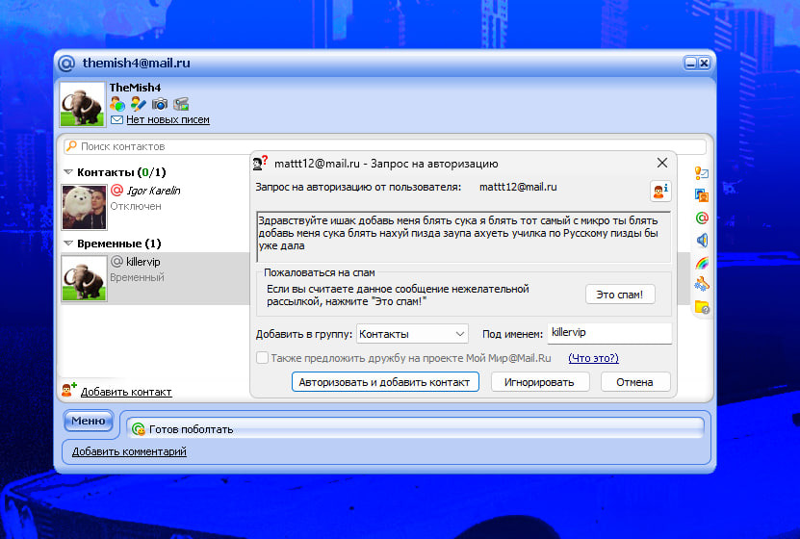Collapse the 'Временные' group
Image resolution: width=800 pixels, height=539 pixels.
point(68,244)
